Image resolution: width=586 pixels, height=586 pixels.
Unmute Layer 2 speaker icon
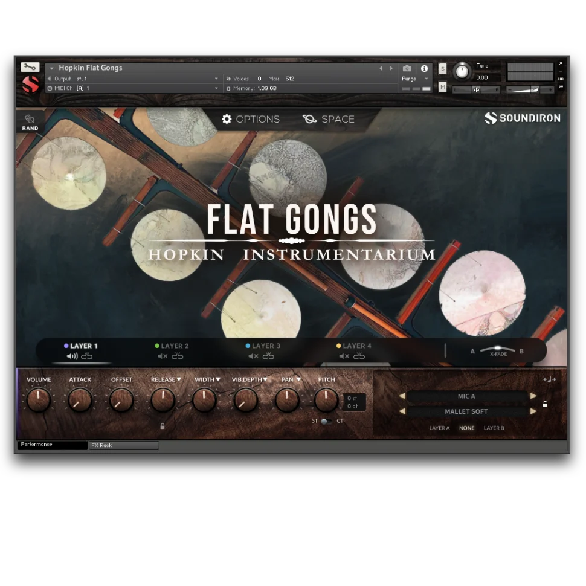(x=163, y=356)
